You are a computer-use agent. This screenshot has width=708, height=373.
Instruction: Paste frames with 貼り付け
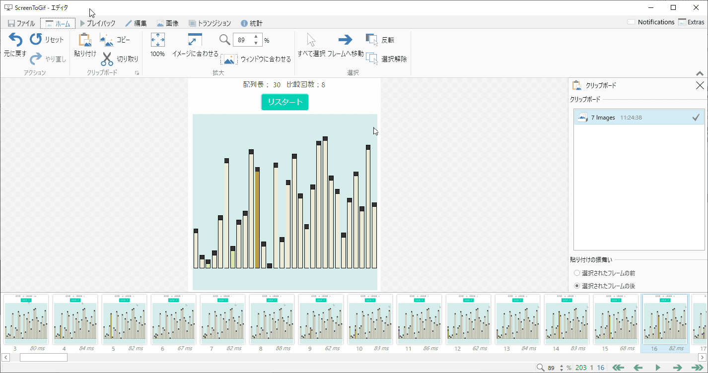pos(85,45)
